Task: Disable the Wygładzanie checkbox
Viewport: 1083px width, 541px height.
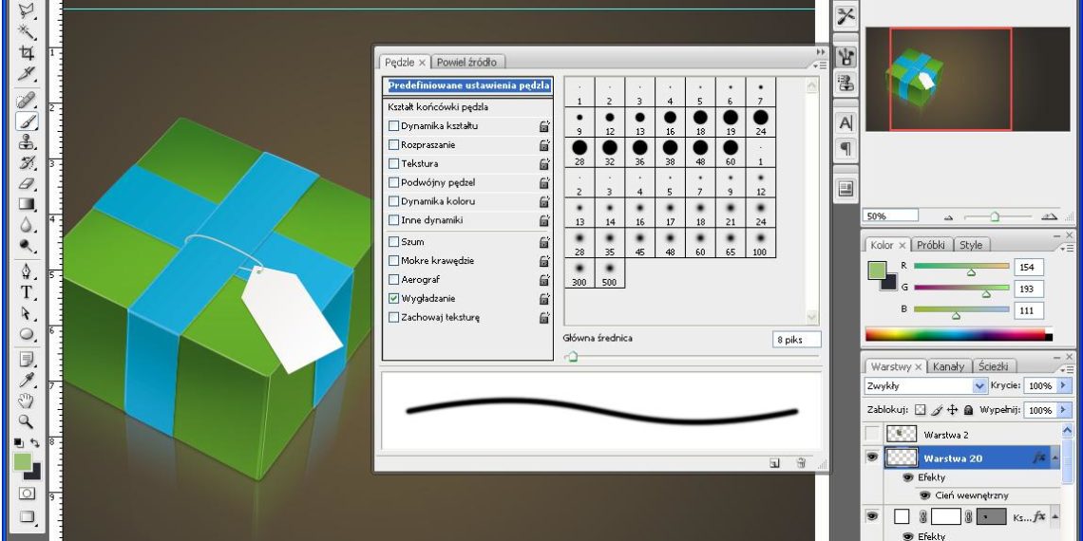Action: click(393, 298)
